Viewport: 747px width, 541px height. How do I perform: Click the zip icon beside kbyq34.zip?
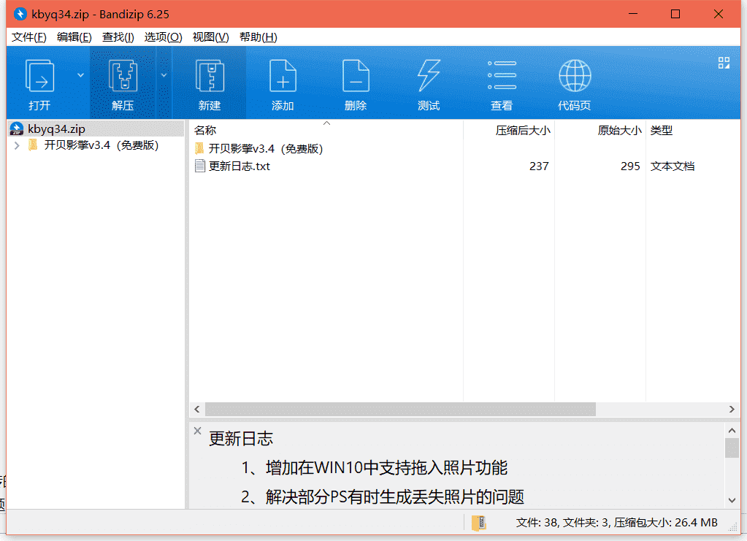[17, 128]
